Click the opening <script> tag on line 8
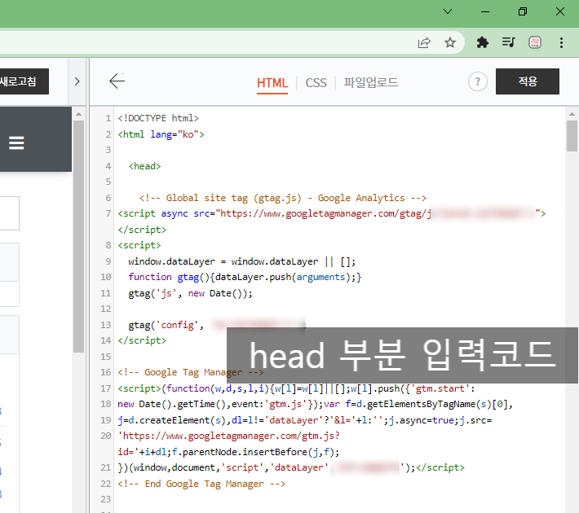 tap(139, 245)
